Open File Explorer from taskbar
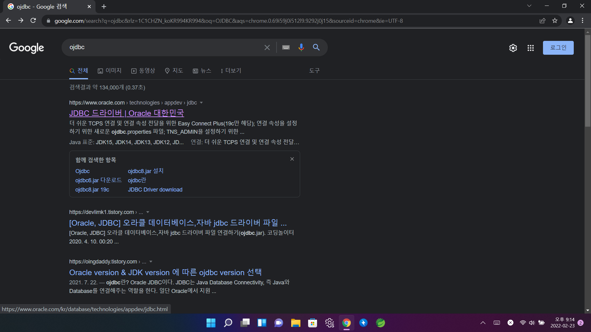Viewport: 591px width, 332px height. click(x=295, y=323)
